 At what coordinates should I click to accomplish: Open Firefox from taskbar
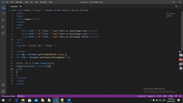point(69,100)
